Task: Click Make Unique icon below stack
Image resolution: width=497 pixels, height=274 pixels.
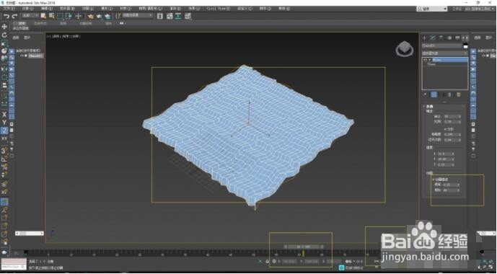Action: pos(444,94)
